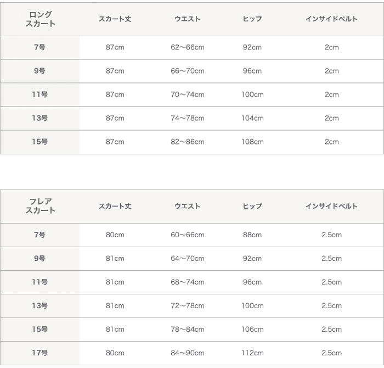Image resolution: width=384 pixels, height=368 pixels.
Task: Click the 72〜78cm waist cell
Action: point(187,306)
